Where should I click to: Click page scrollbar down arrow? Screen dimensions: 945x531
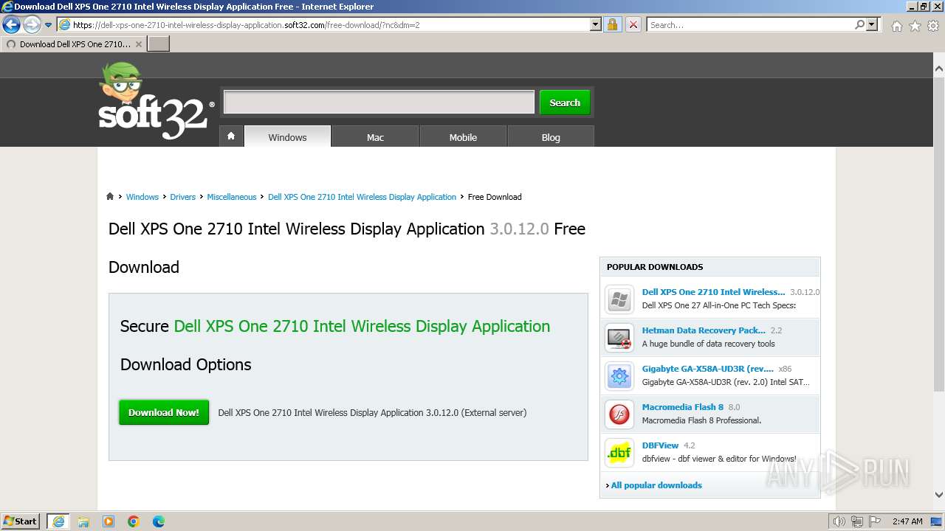point(939,496)
